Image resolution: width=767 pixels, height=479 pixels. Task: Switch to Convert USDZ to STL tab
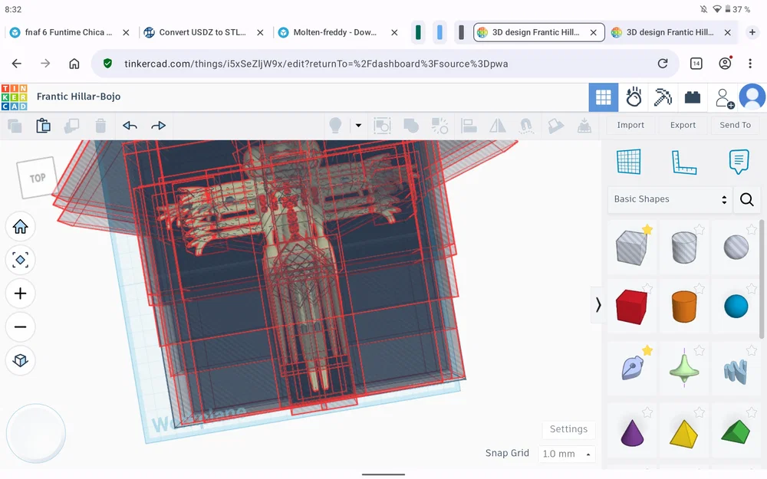(203, 32)
